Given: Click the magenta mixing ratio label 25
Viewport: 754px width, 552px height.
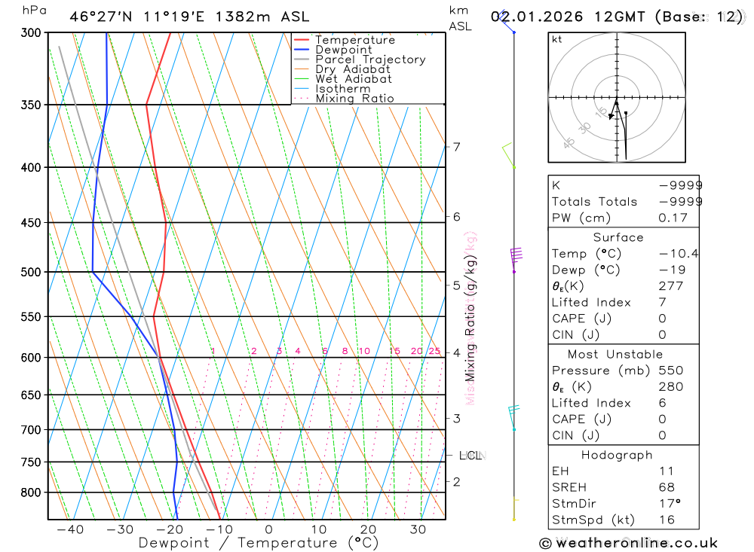Looking at the screenshot, I should [435, 351].
